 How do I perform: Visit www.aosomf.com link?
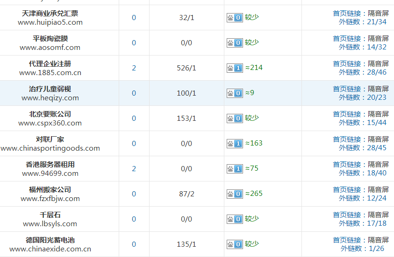click(50, 47)
